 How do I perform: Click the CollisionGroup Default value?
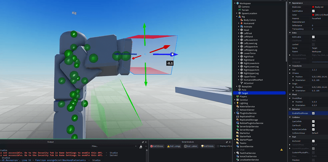315,133
